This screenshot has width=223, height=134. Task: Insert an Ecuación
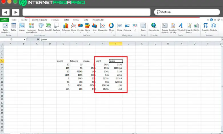click(x=205, y=27)
